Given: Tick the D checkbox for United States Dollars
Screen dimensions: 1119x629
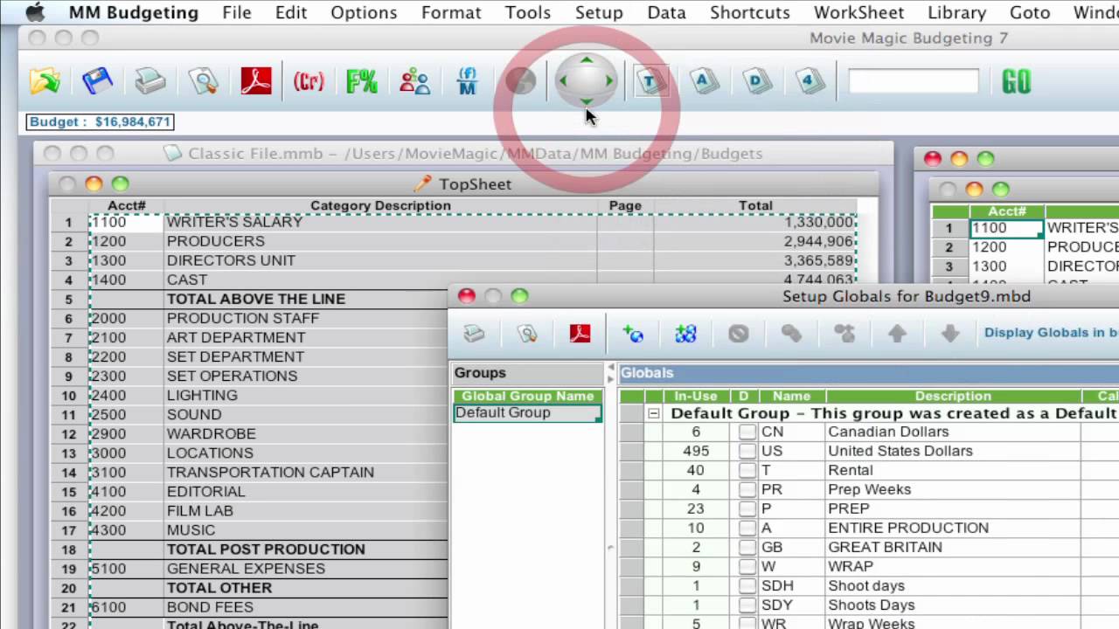Looking at the screenshot, I should 747,451.
